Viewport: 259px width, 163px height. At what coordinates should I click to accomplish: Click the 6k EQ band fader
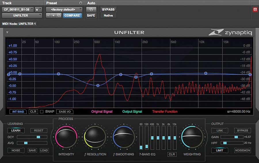[169, 138]
